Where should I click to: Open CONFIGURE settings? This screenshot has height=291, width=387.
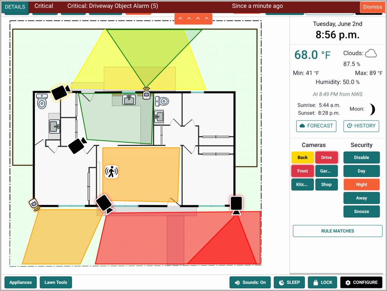[x=361, y=282]
